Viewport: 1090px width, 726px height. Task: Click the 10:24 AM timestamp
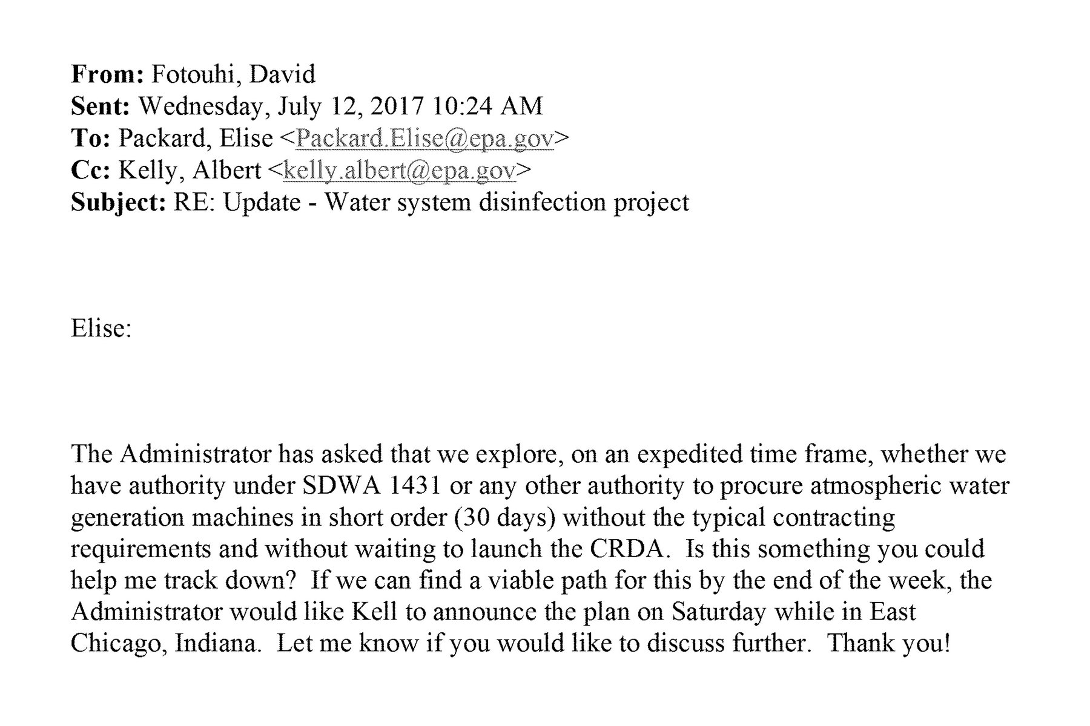487,106
